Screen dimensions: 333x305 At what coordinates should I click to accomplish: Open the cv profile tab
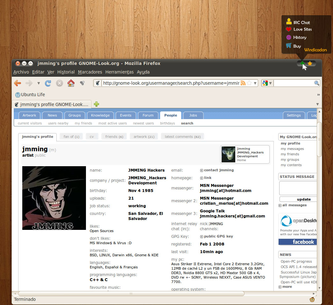tap(92, 137)
